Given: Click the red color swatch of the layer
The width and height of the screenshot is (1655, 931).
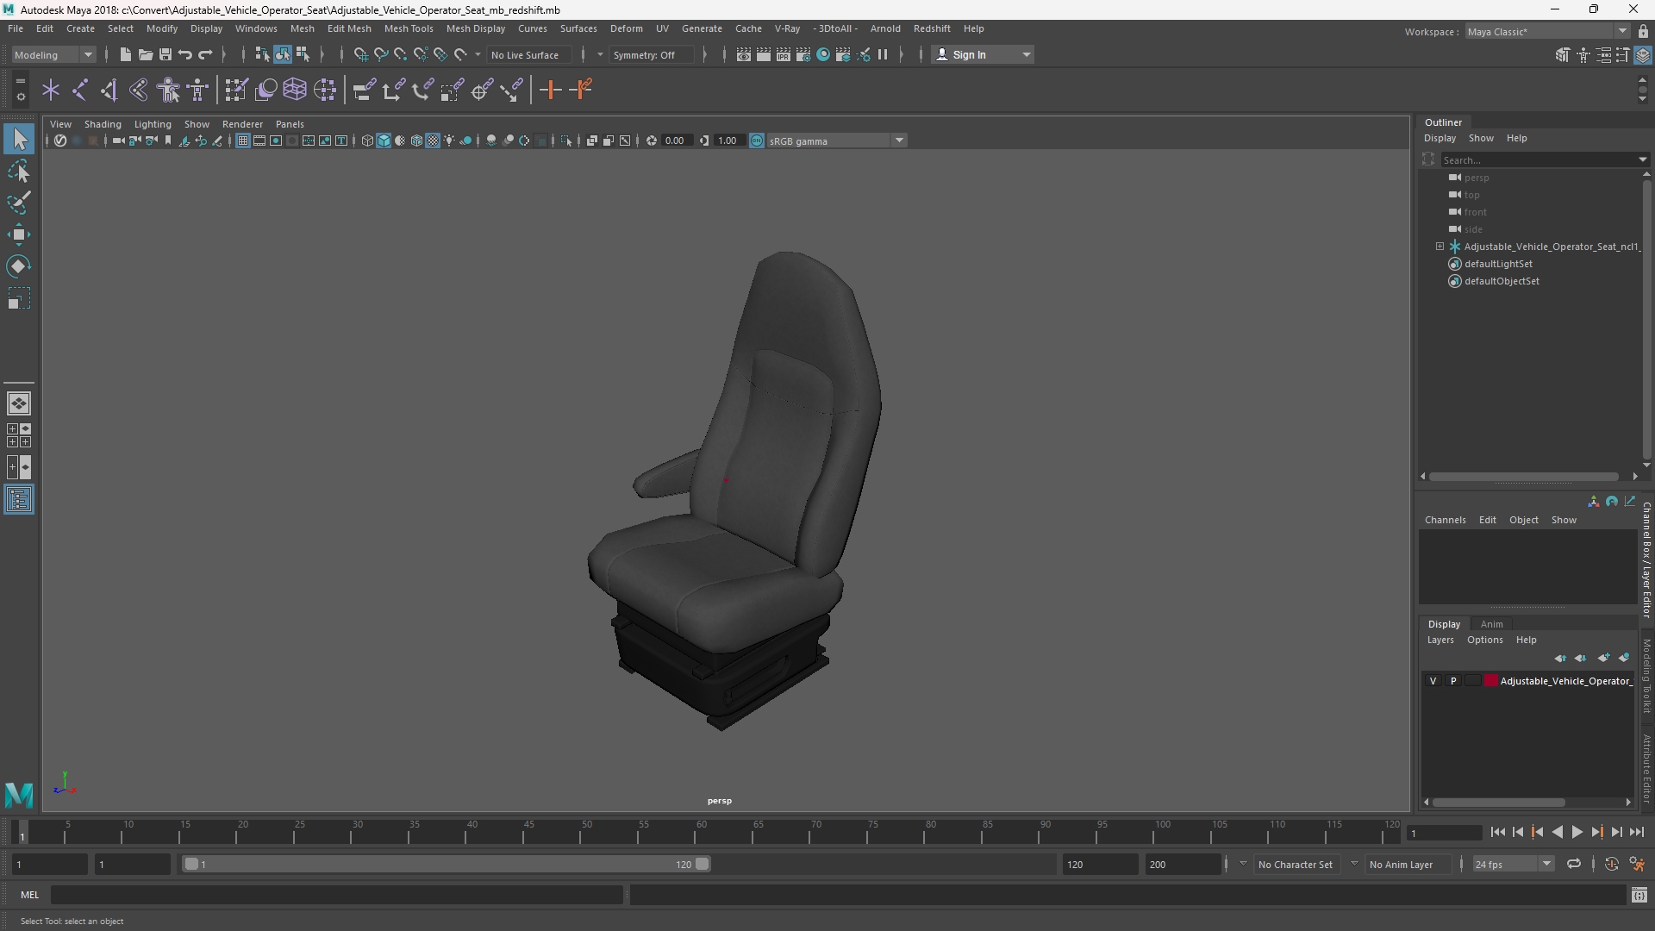Looking at the screenshot, I should (1490, 681).
